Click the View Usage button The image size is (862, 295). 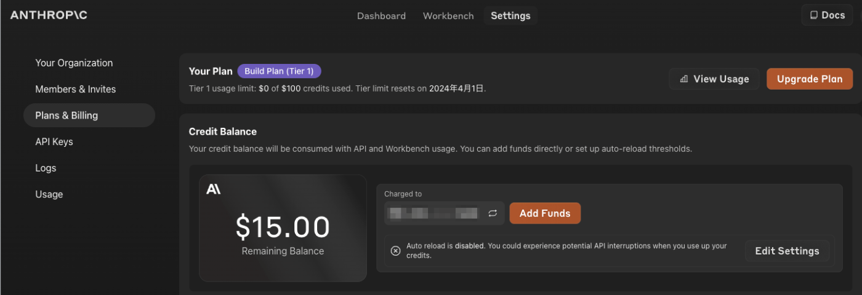click(714, 79)
